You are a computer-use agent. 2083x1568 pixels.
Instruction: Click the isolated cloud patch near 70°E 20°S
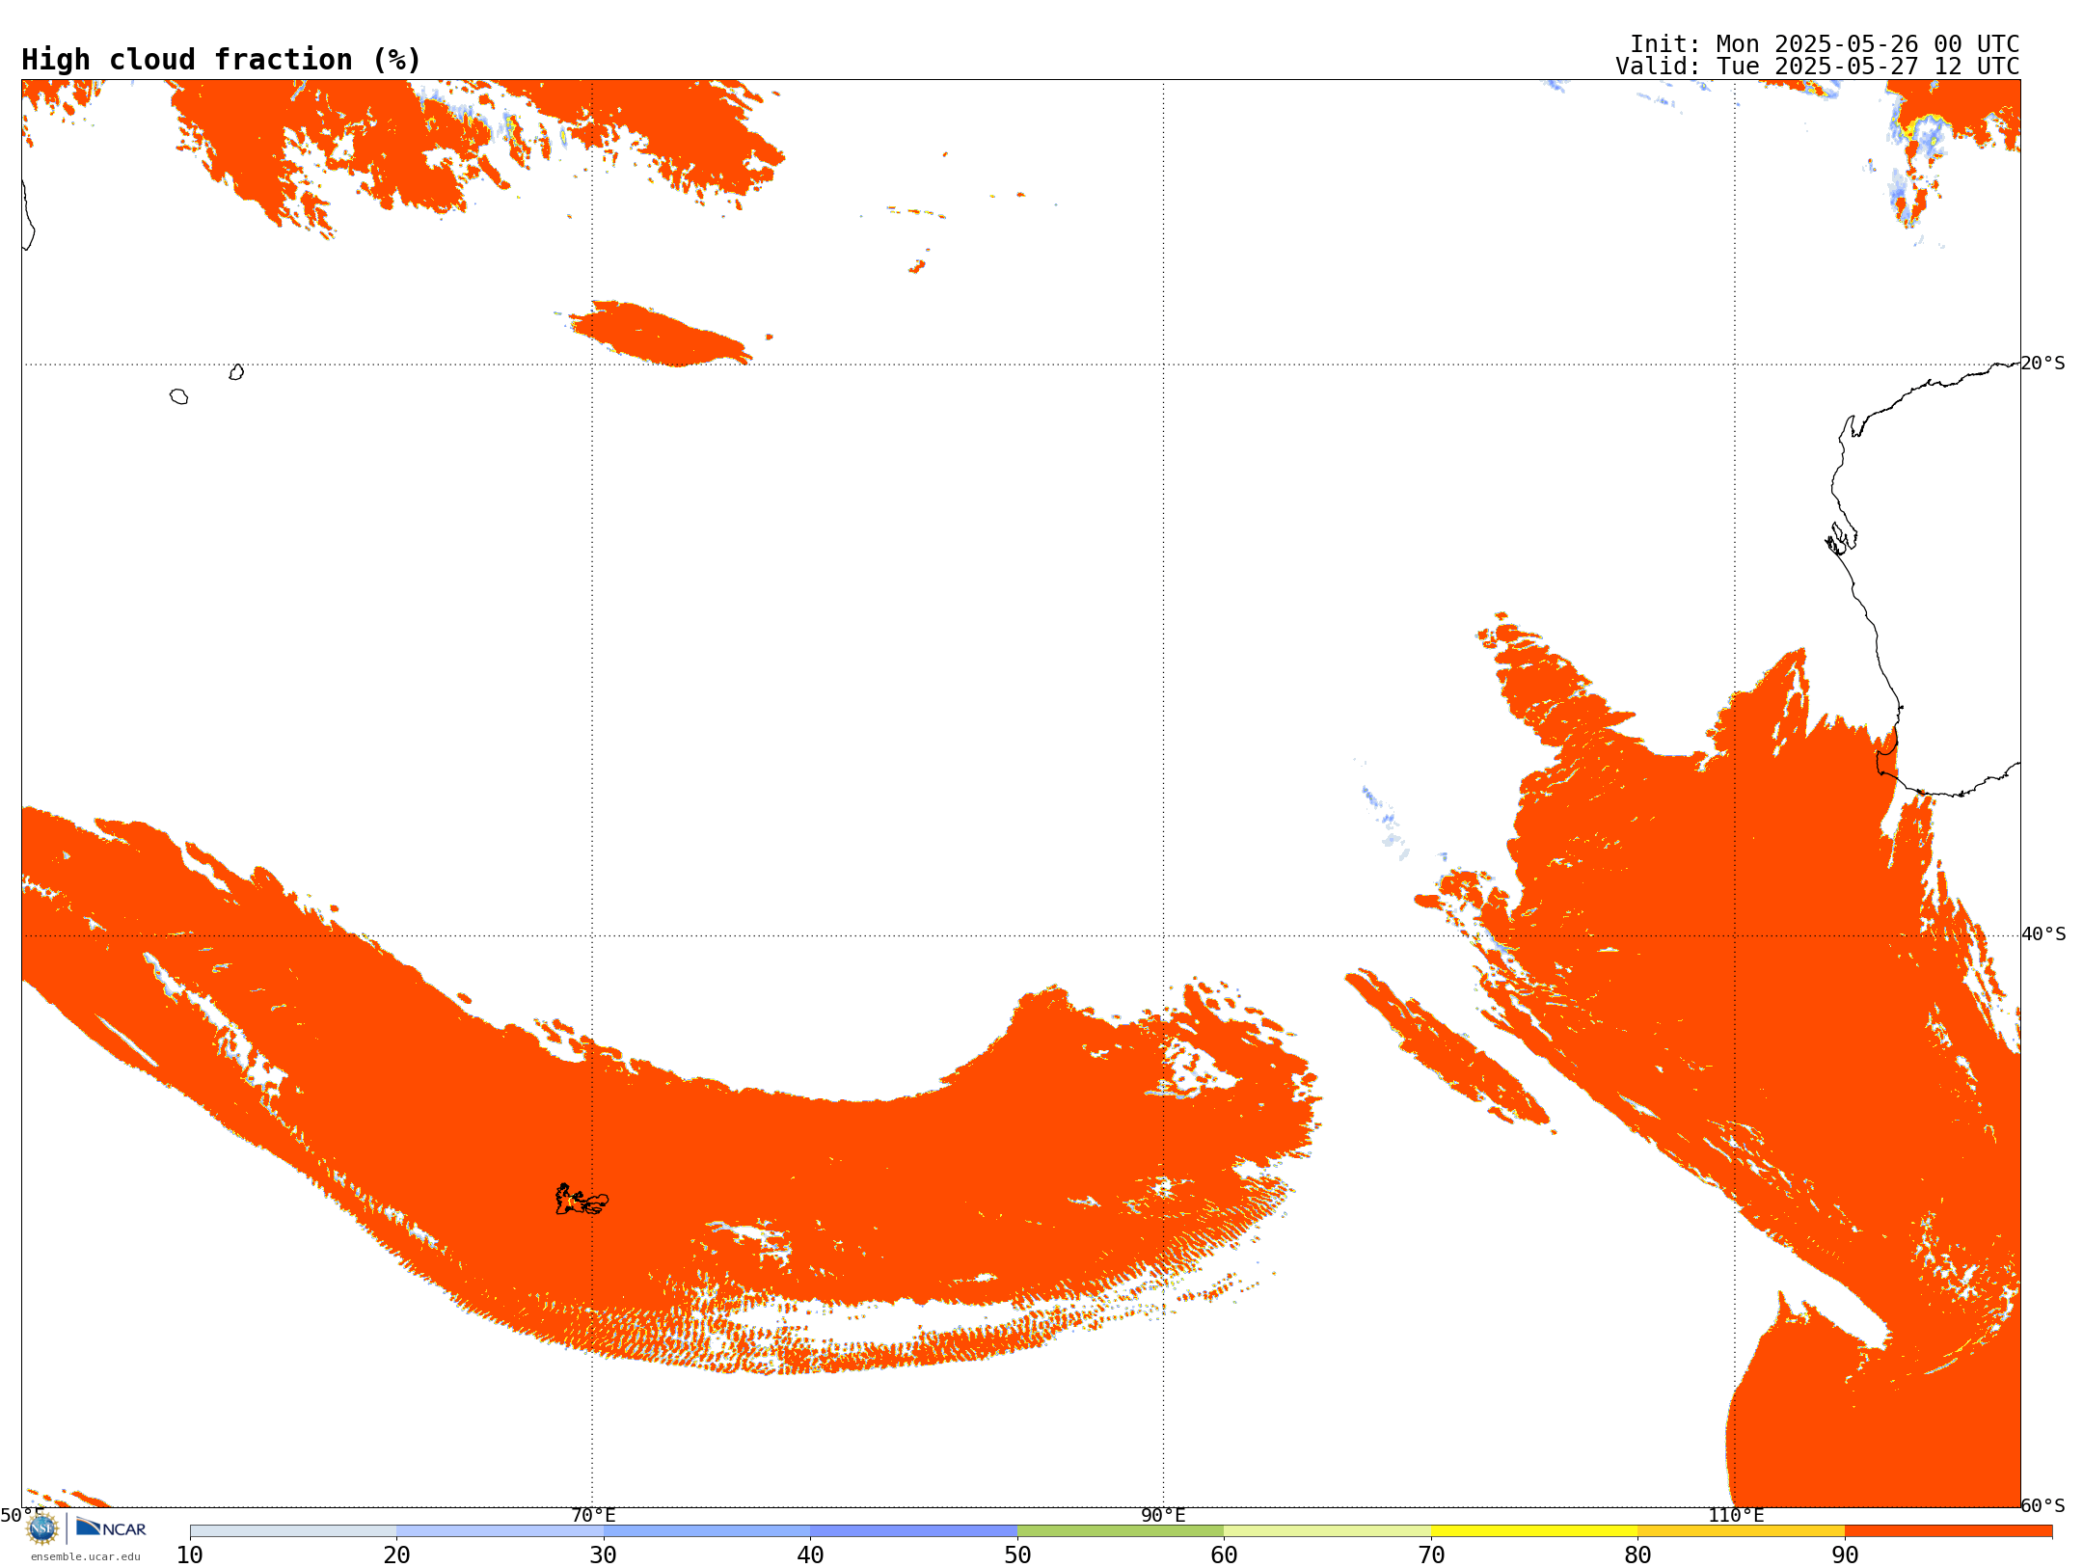coord(661,334)
